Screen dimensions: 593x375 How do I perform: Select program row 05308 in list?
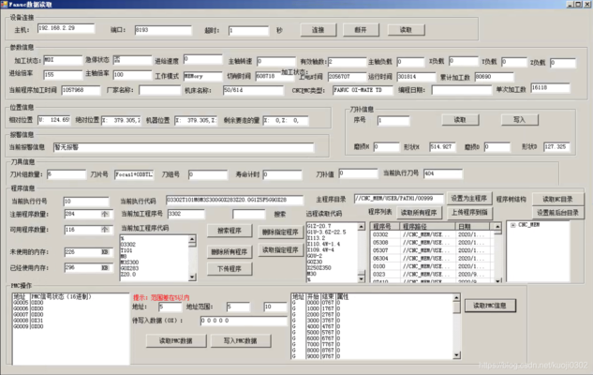pos(381,242)
